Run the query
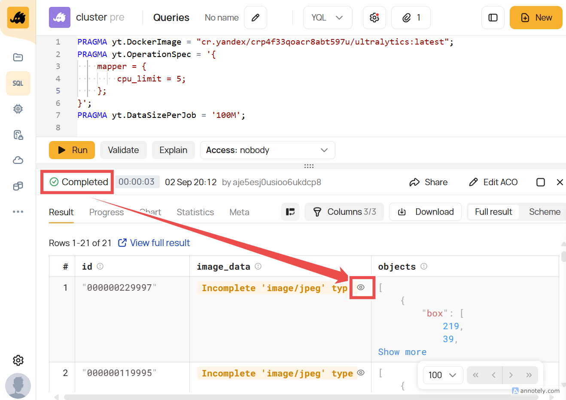Screen dimensions: 566x400 [72, 150]
